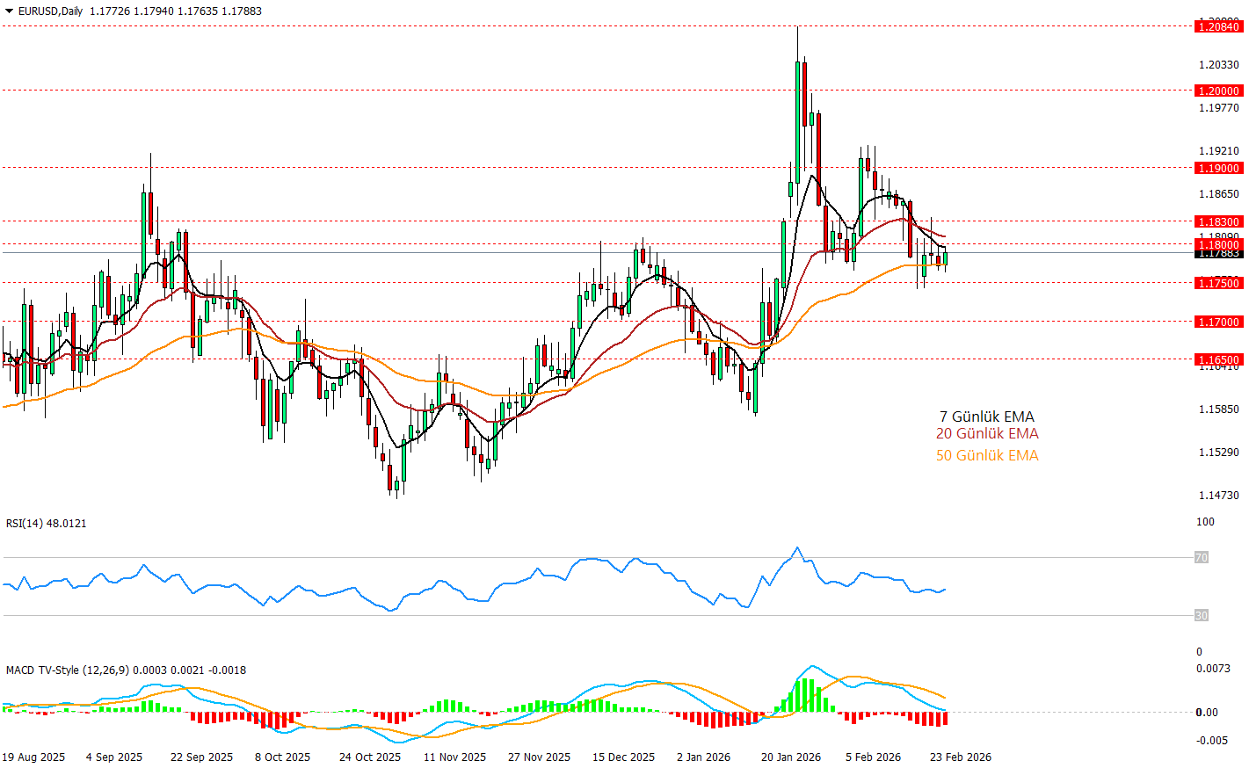Click the 1.18300 price level tag
The width and height of the screenshot is (1249, 768).
(1218, 221)
